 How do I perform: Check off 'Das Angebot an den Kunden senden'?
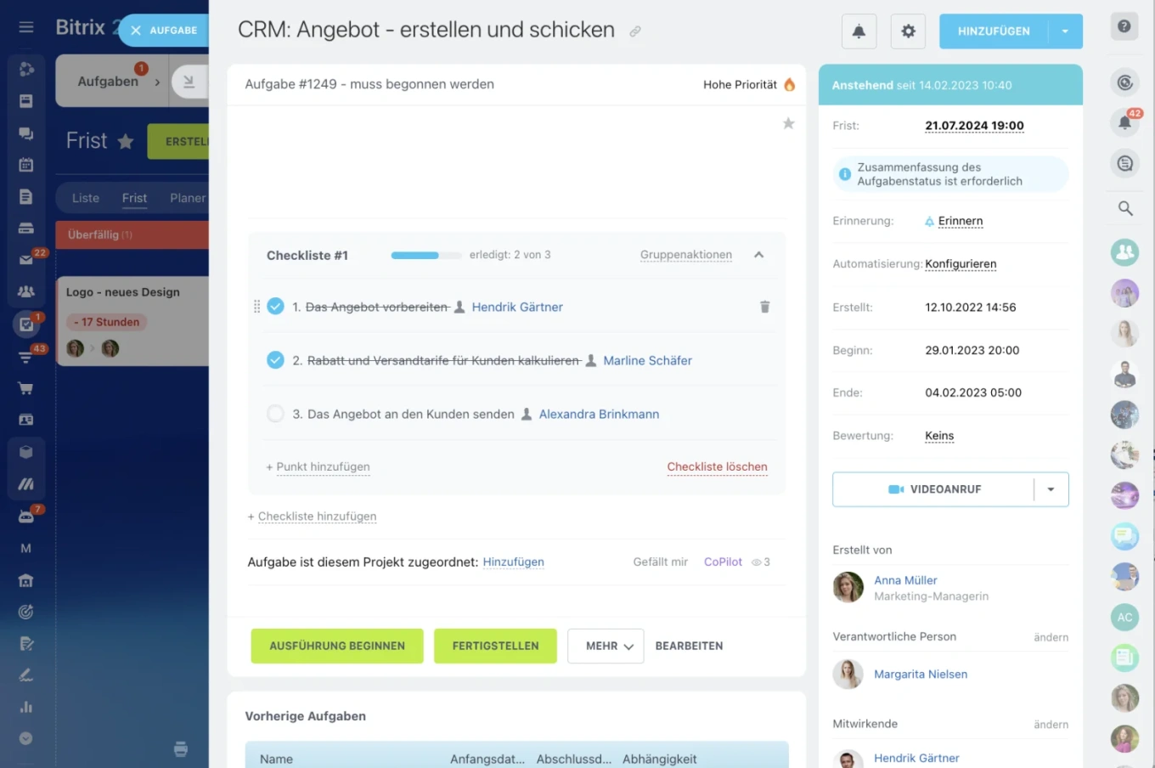275,414
